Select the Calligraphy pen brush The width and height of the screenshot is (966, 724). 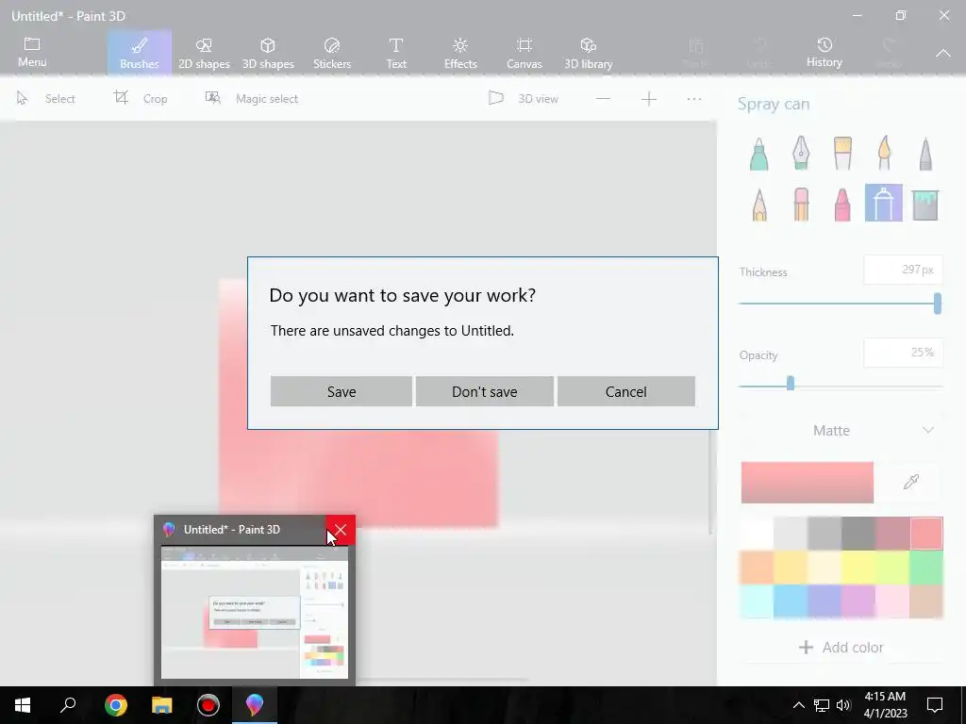[801, 153]
